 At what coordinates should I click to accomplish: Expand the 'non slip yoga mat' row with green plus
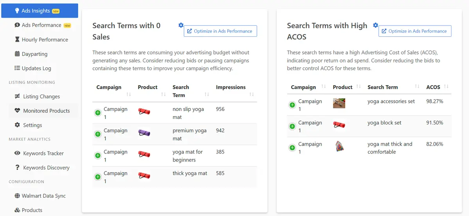tap(98, 113)
